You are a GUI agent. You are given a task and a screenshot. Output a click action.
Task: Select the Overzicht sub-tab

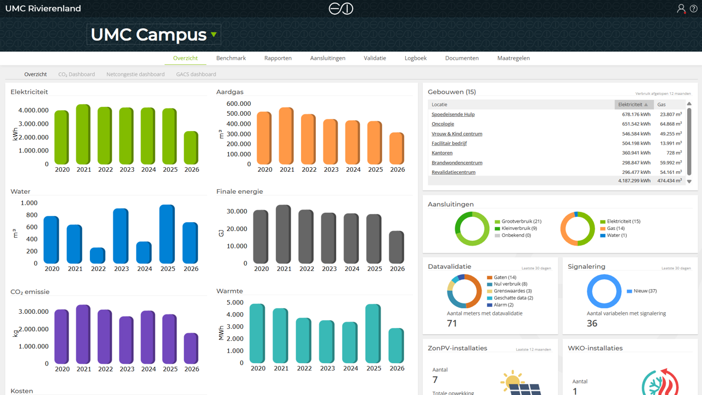tap(36, 74)
